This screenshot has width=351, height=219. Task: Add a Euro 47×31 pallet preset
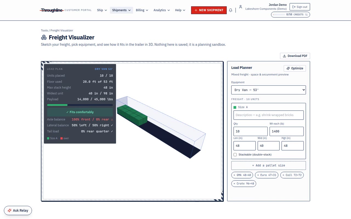click(x=267, y=175)
